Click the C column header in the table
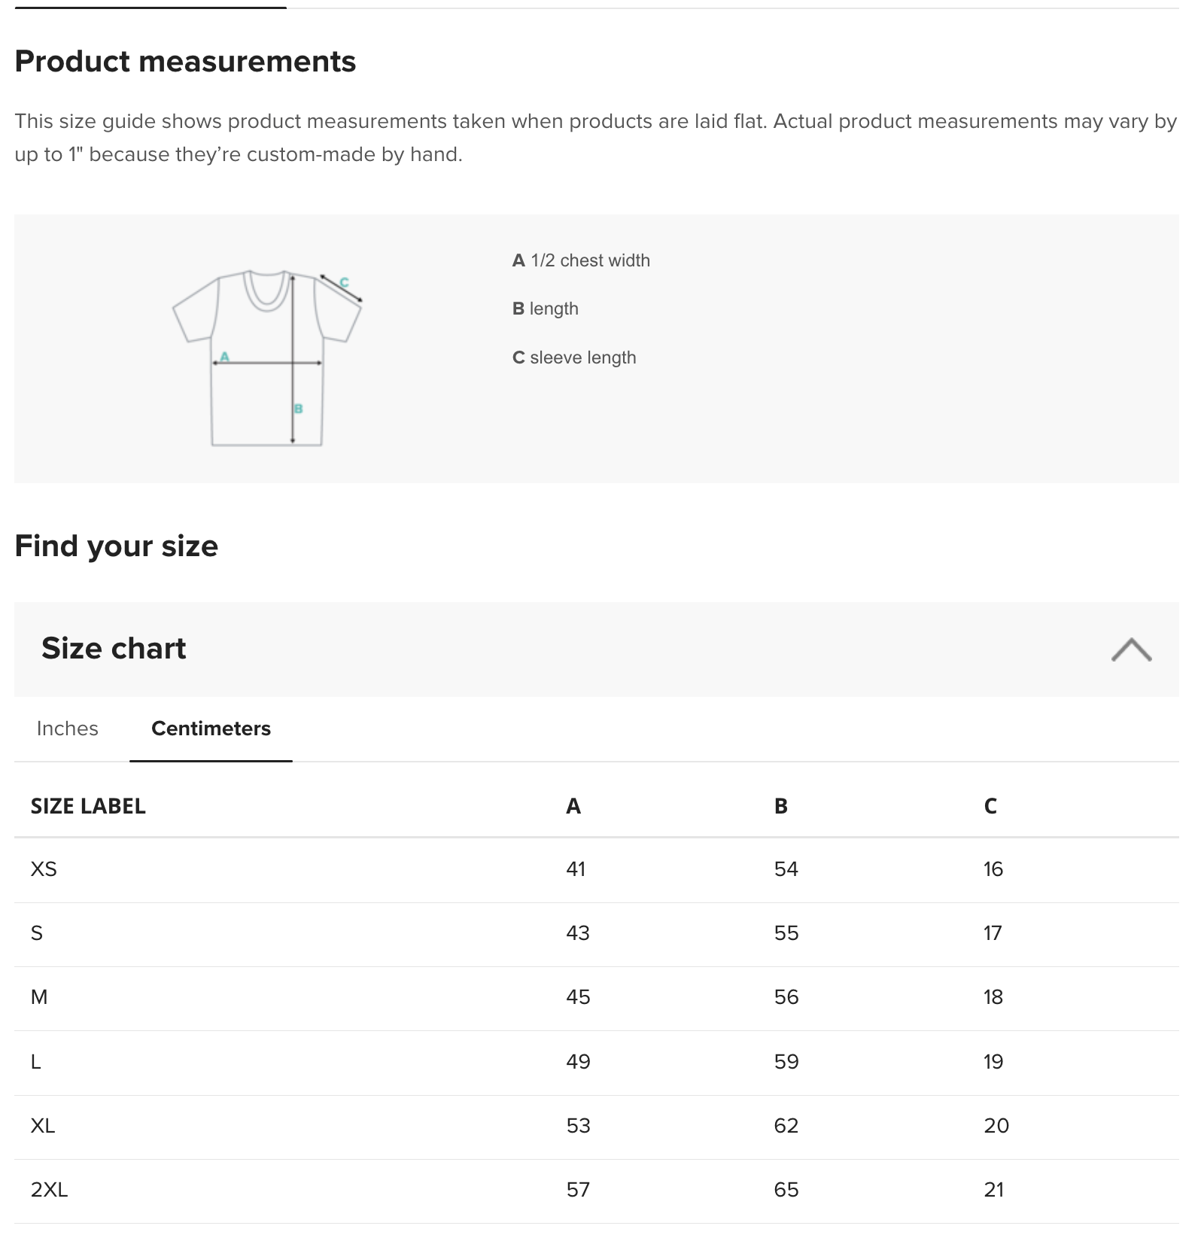 click(990, 806)
